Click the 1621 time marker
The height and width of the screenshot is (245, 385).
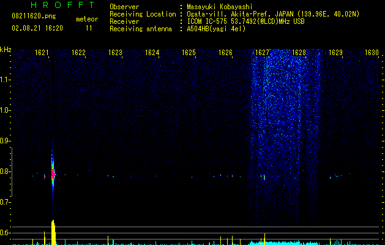click(x=42, y=53)
